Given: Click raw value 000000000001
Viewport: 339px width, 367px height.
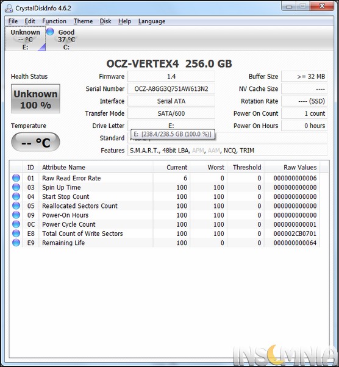Looking at the screenshot, I should [295, 224].
